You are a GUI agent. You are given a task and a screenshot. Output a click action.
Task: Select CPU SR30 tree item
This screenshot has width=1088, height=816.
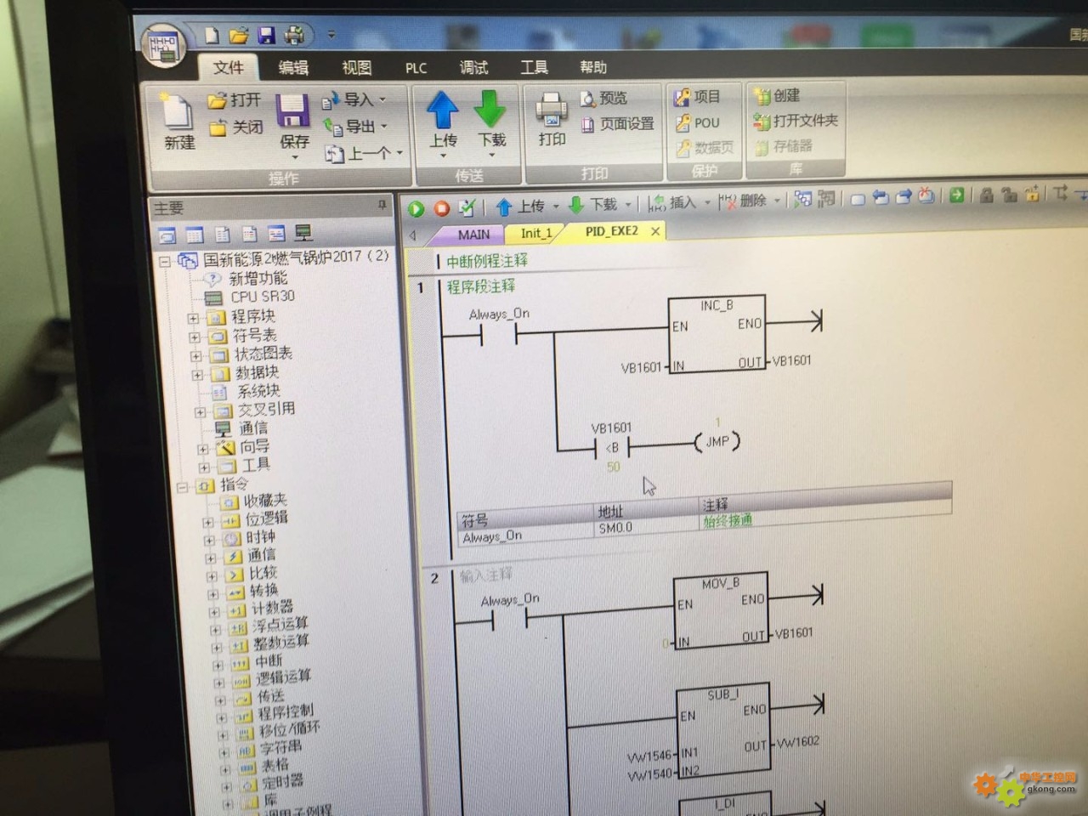[x=263, y=297]
